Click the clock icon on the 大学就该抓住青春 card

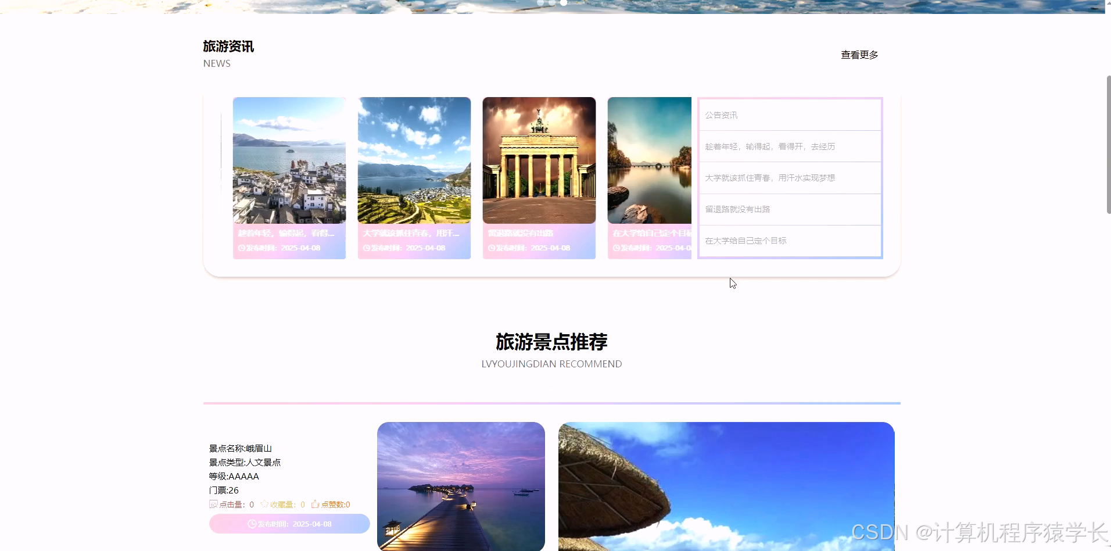366,248
